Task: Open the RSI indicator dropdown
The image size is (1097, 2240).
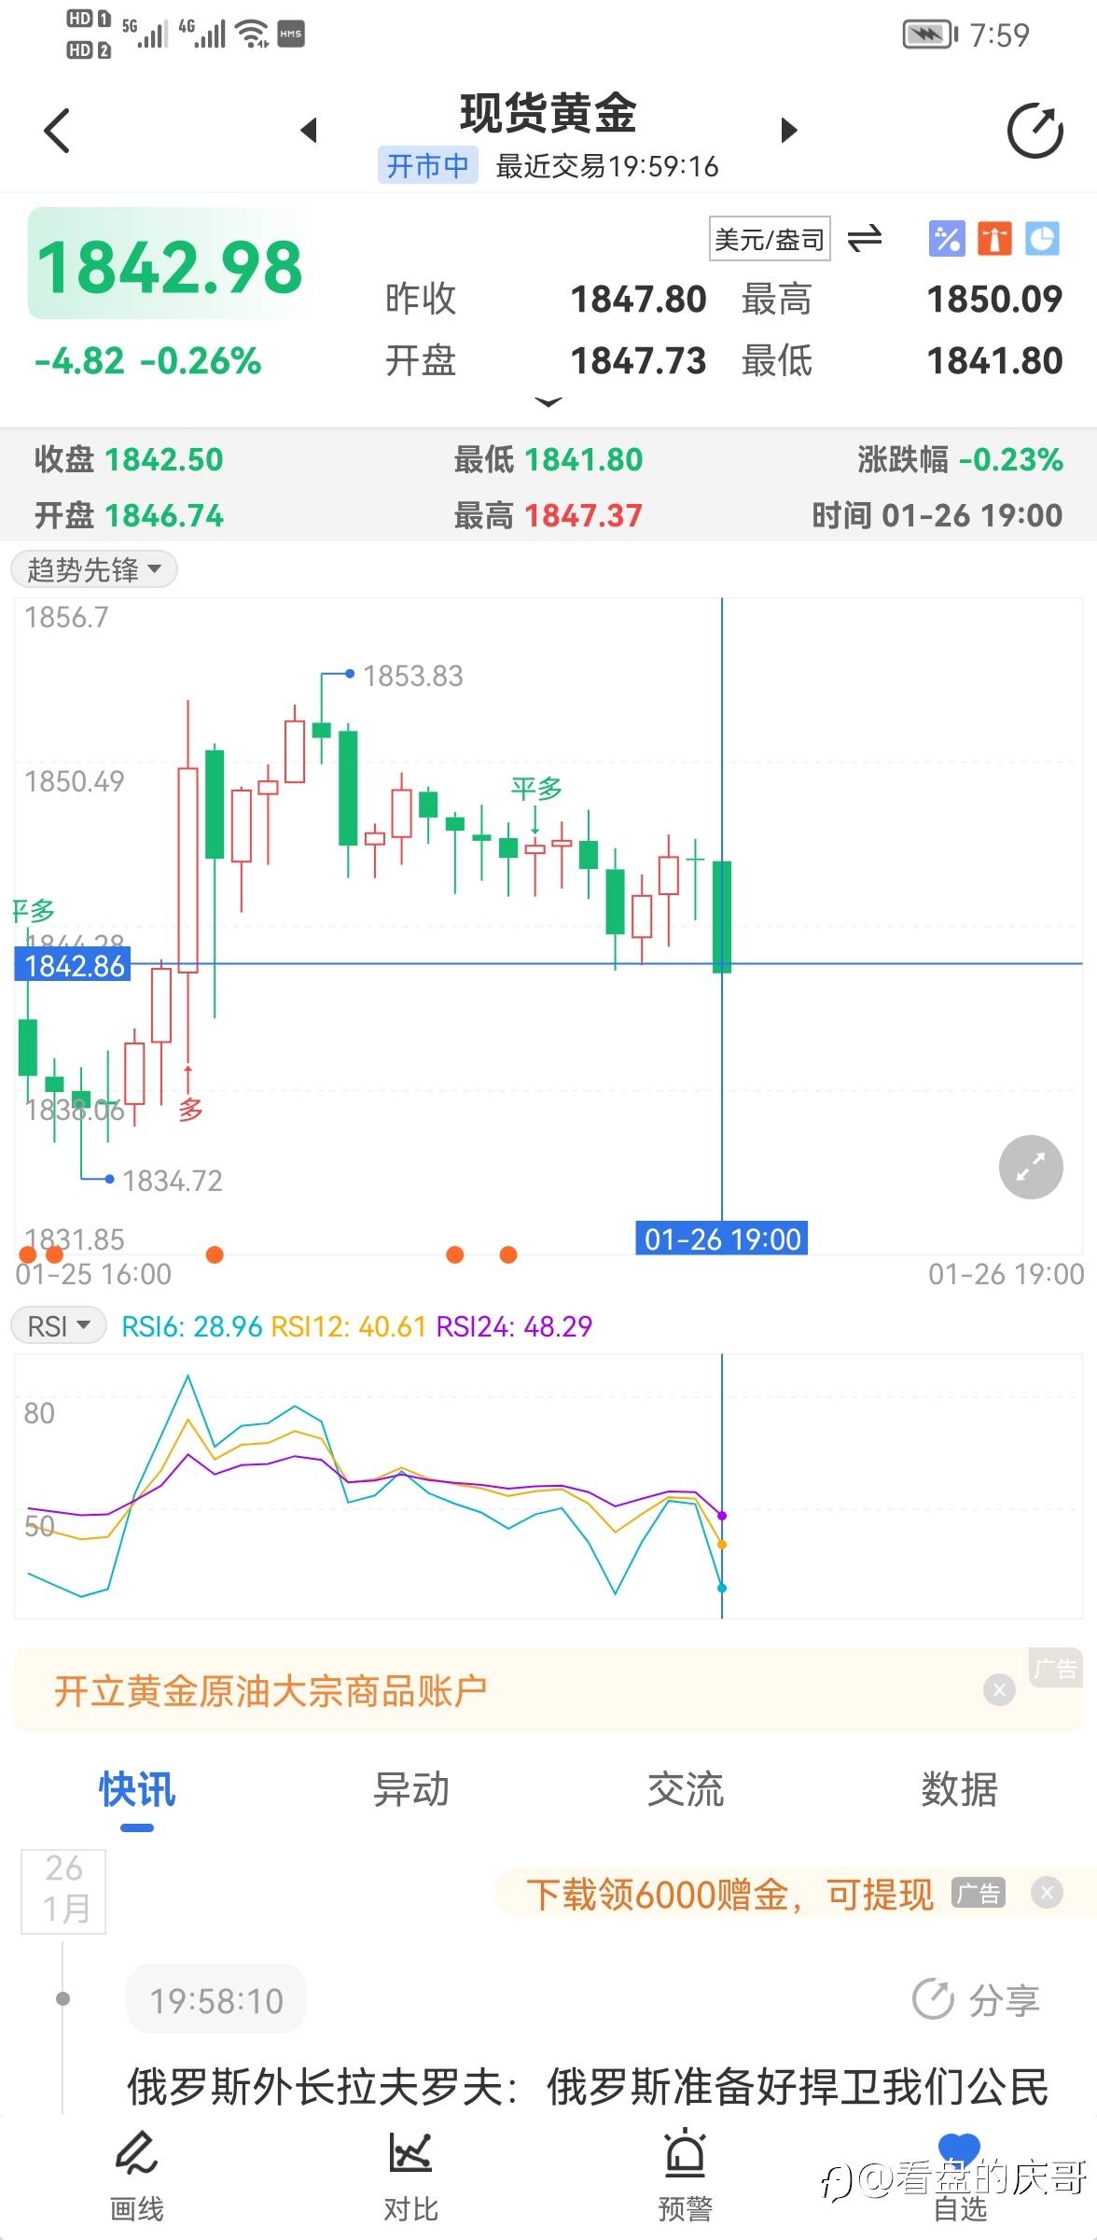Action: (x=58, y=1325)
